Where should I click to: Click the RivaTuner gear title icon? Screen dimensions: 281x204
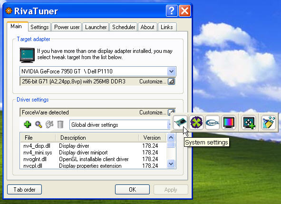point(9,11)
